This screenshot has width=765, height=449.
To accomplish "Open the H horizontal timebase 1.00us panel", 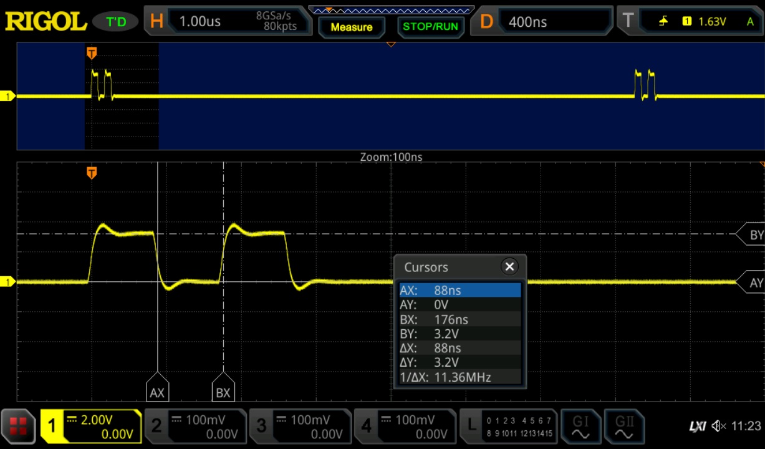I will point(229,21).
